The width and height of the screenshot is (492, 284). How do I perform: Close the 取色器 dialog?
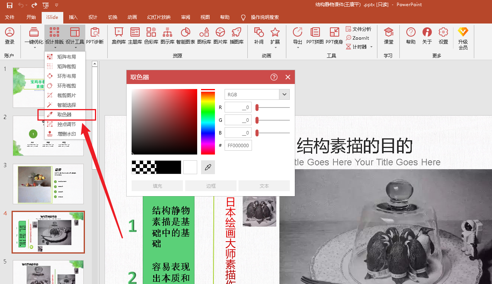point(288,77)
